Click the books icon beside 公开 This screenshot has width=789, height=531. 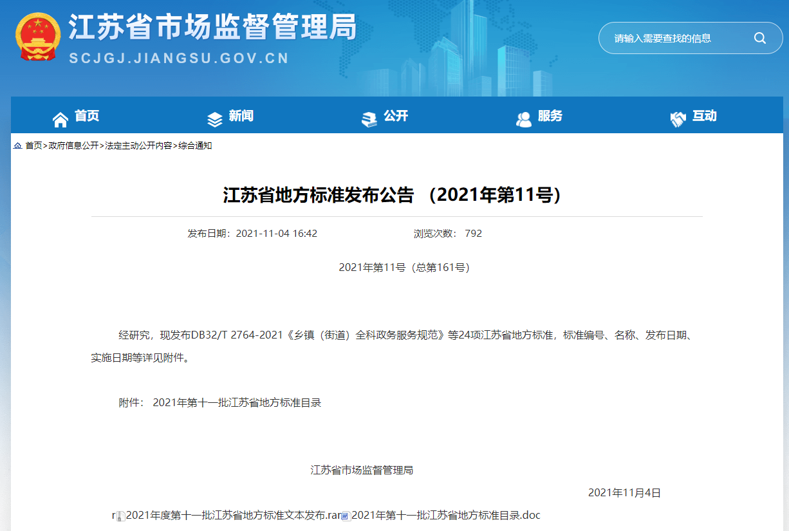(369, 119)
